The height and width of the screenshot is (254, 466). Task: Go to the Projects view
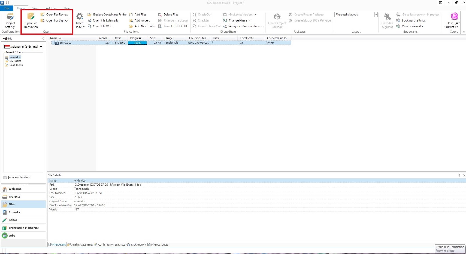click(x=23, y=197)
